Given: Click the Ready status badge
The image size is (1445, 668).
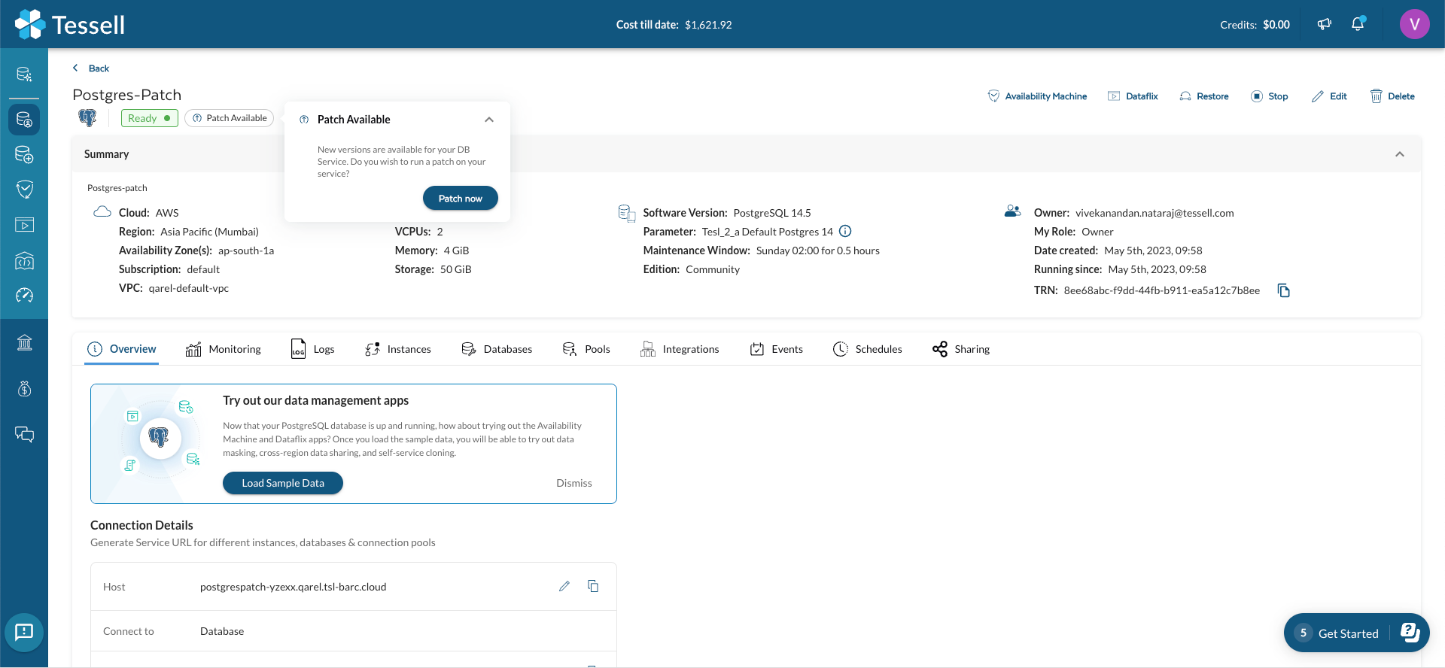Looking at the screenshot, I should (x=150, y=118).
